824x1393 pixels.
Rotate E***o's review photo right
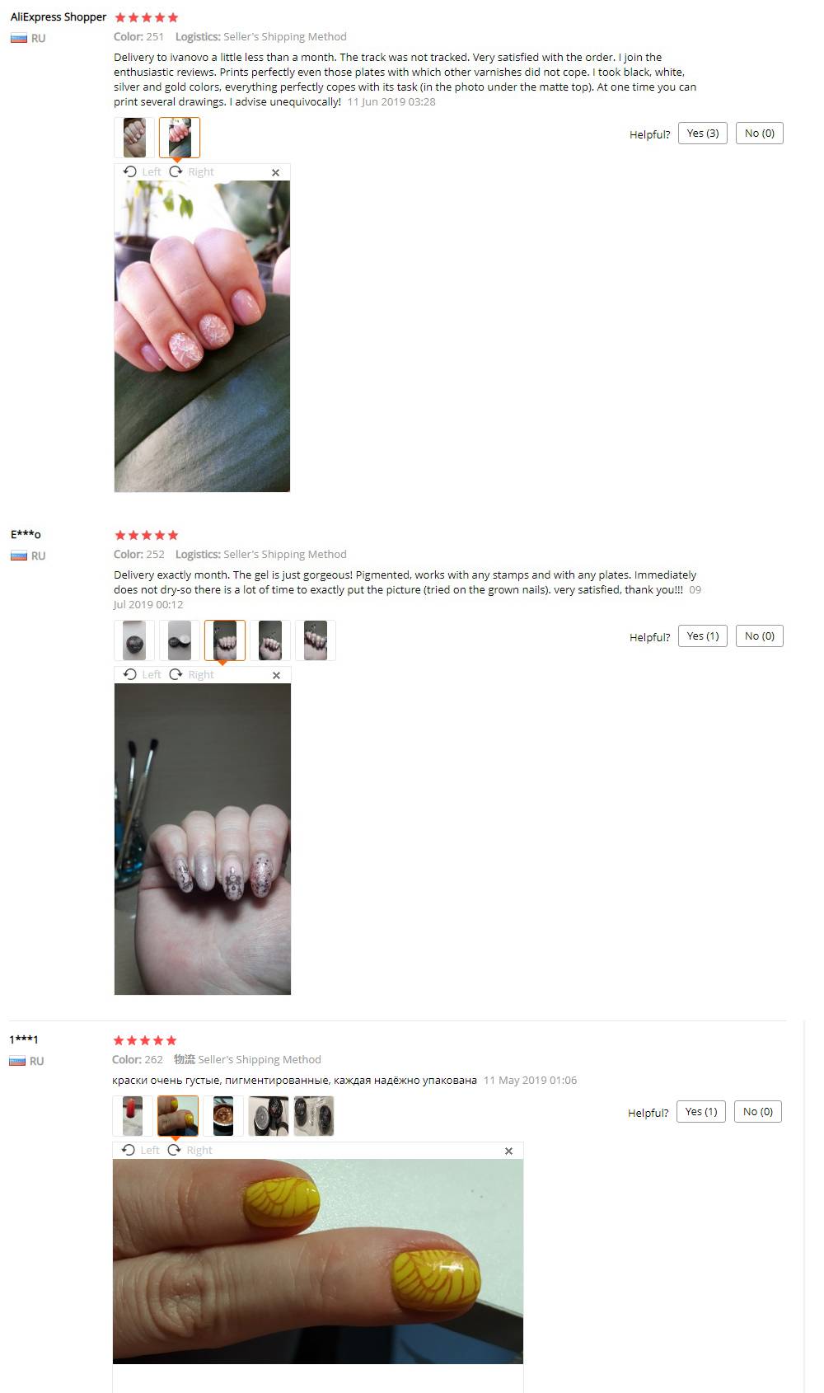(191, 674)
